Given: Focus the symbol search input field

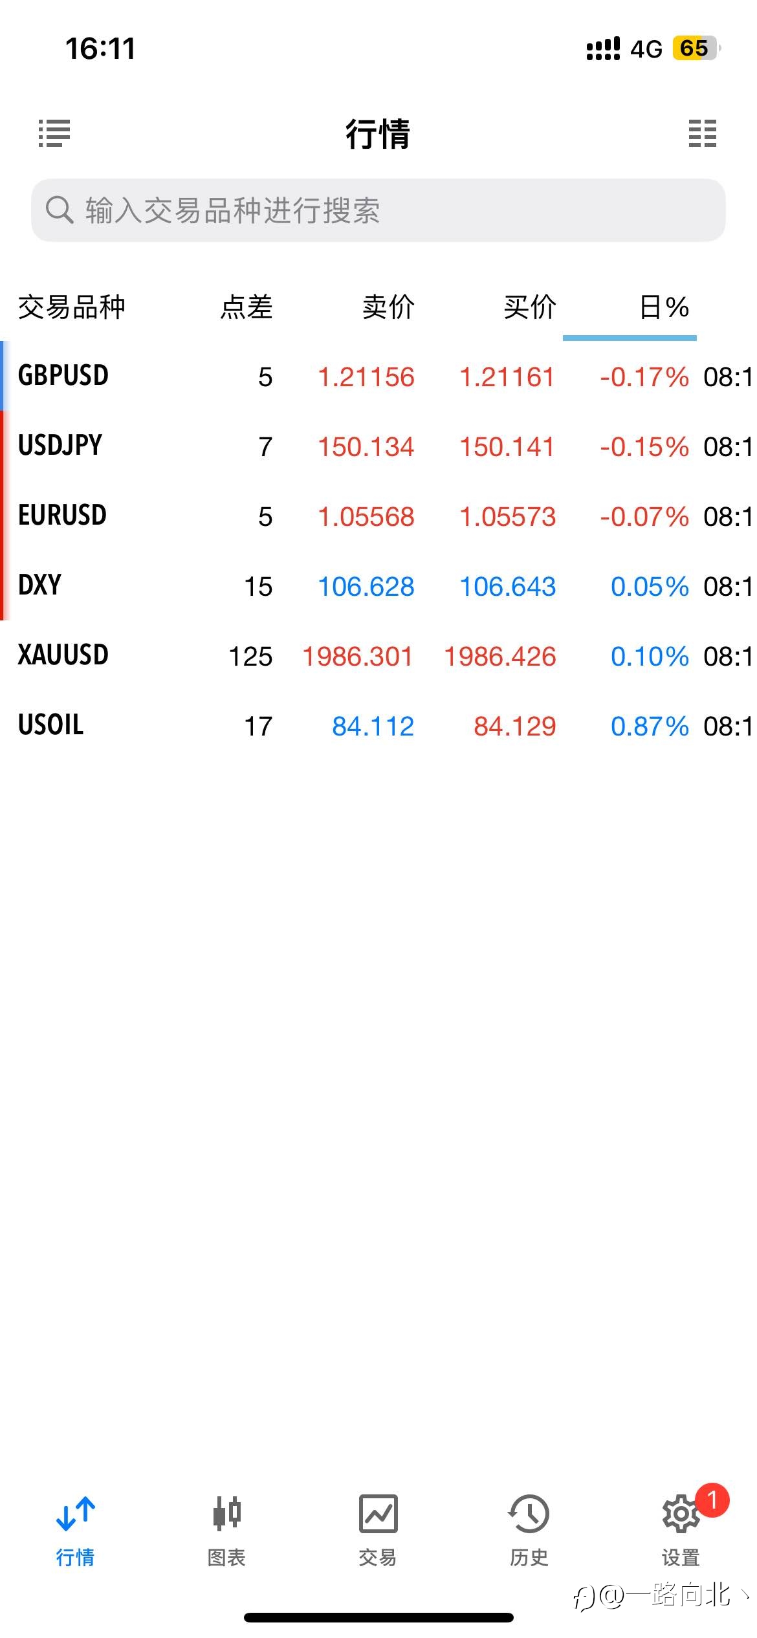Looking at the screenshot, I should click(378, 210).
